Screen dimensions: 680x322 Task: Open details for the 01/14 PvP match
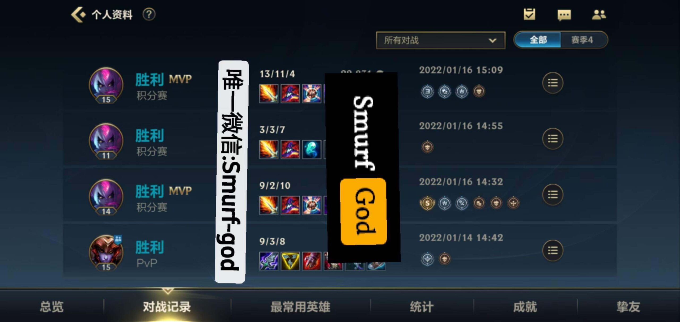click(x=552, y=250)
